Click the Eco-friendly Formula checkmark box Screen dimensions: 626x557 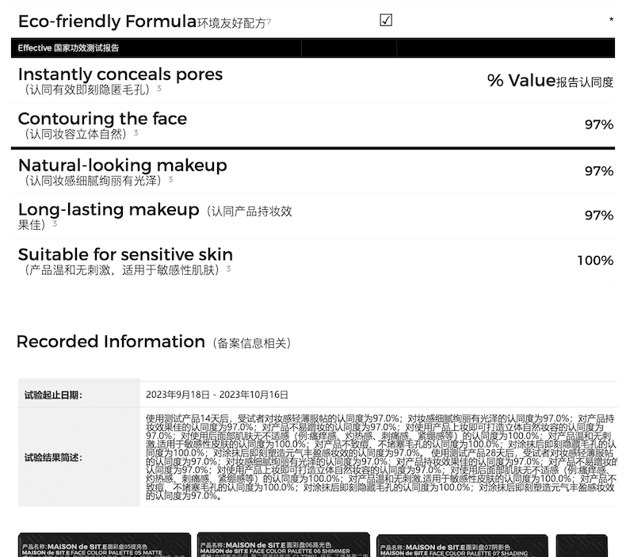coord(386,21)
